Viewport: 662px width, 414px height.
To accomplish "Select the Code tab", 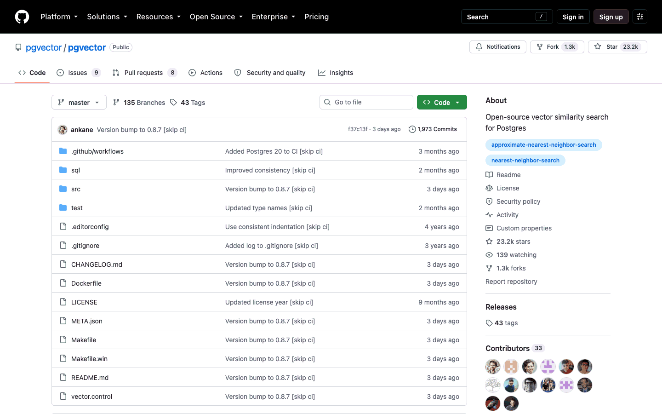I will (x=32, y=73).
